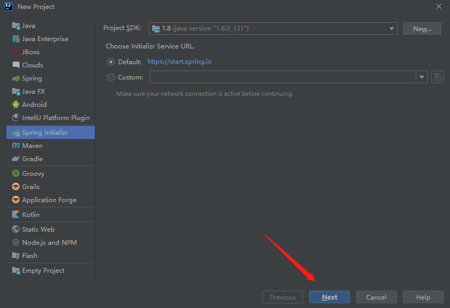Expand the Project SDK dropdown
Viewport: 450px width, 308px height.
(392, 28)
